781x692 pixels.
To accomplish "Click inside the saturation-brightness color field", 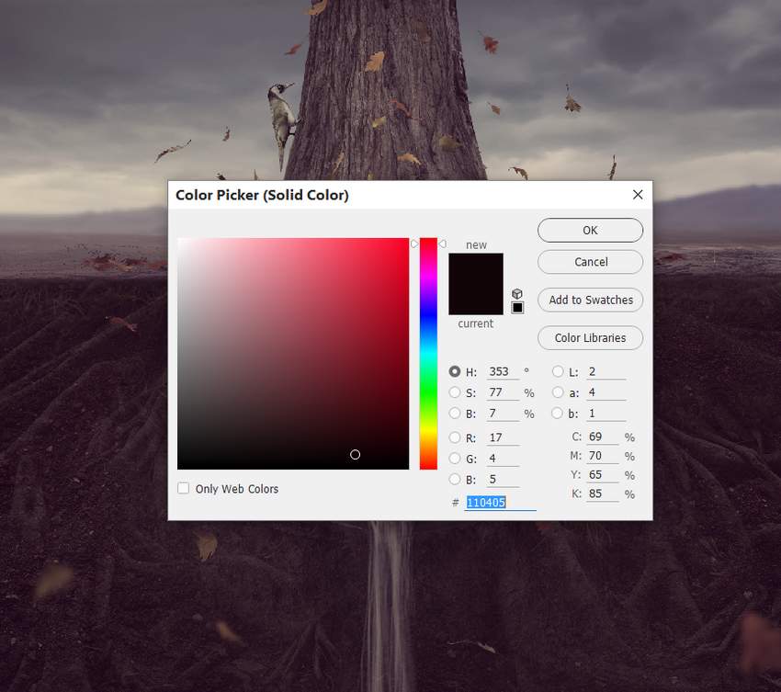I will [x=293, y=354].
